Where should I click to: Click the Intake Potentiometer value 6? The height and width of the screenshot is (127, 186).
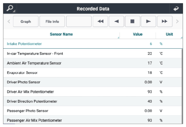pos(151,44)
